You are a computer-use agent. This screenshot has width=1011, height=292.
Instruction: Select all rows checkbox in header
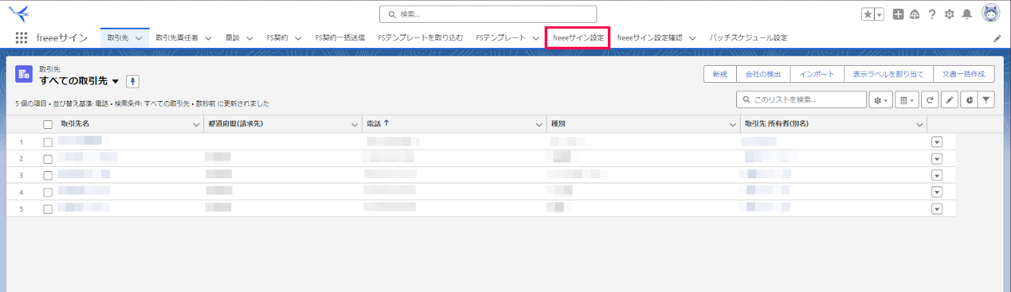click(48, 125)
